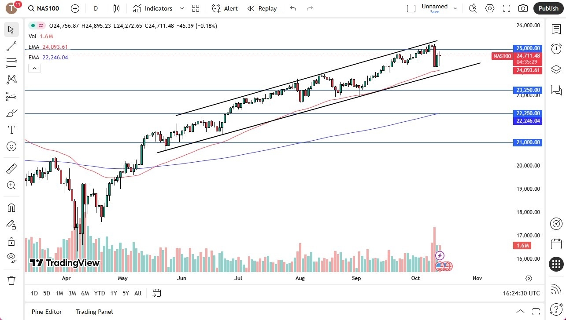Activate the chart Zoom In tool

11,185
